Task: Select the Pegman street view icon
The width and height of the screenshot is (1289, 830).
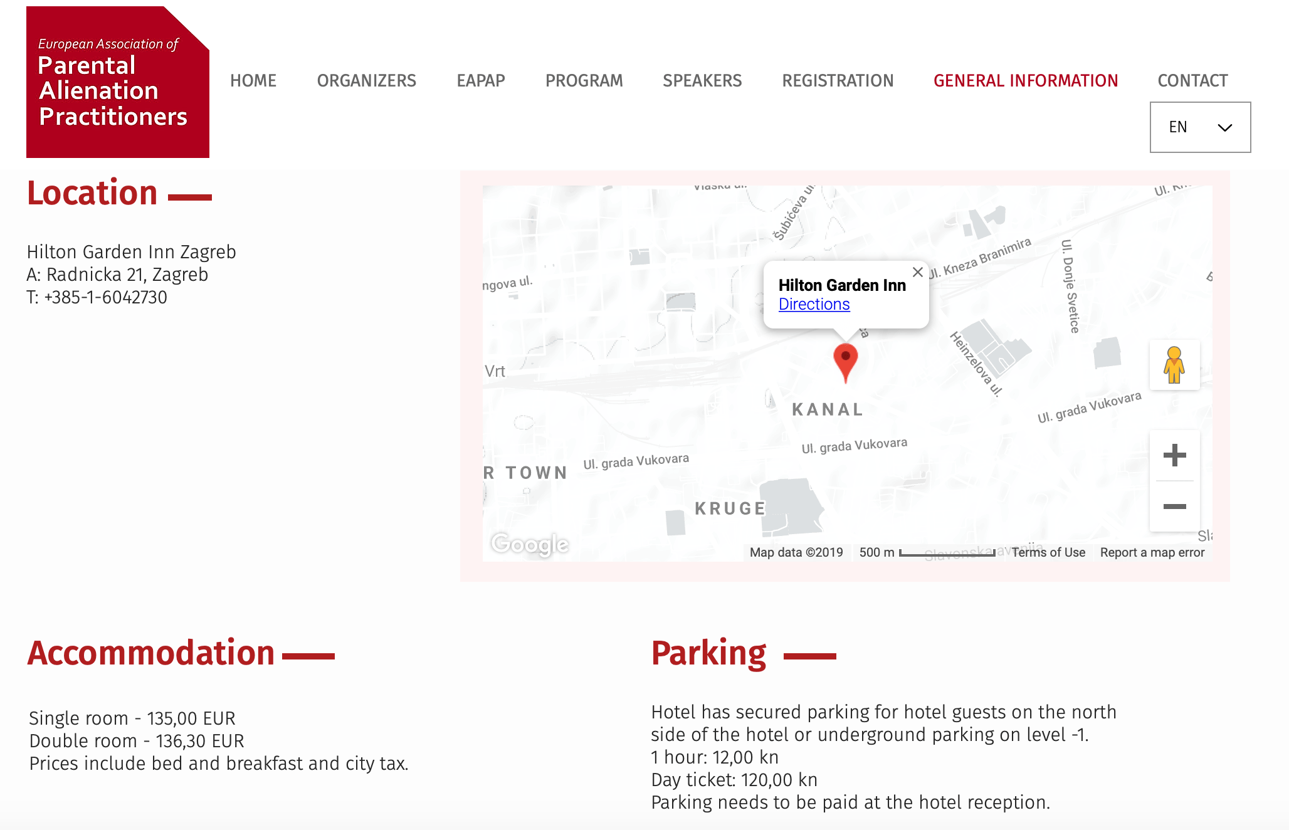Action: (1175, 365)
